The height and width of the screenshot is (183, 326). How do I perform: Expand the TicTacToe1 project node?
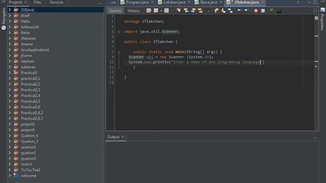point(10,170)
